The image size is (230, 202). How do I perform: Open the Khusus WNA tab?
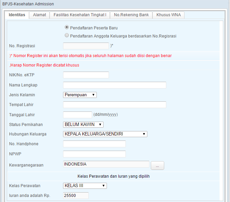(x=169, y=15)
